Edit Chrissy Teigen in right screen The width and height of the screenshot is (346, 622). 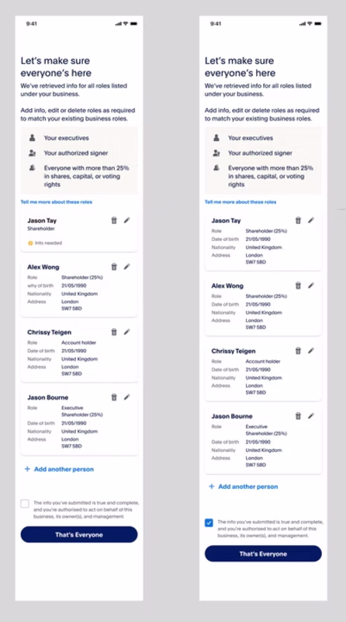click(x=311, y=351)
